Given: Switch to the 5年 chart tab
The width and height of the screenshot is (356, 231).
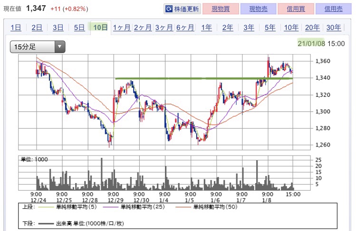Looking at the screenshot, I should 270,28.
